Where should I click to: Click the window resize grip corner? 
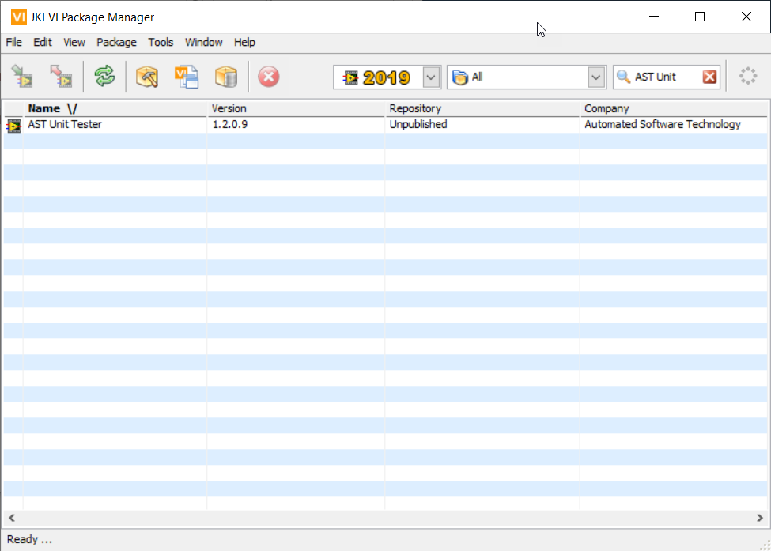[765, 545]
